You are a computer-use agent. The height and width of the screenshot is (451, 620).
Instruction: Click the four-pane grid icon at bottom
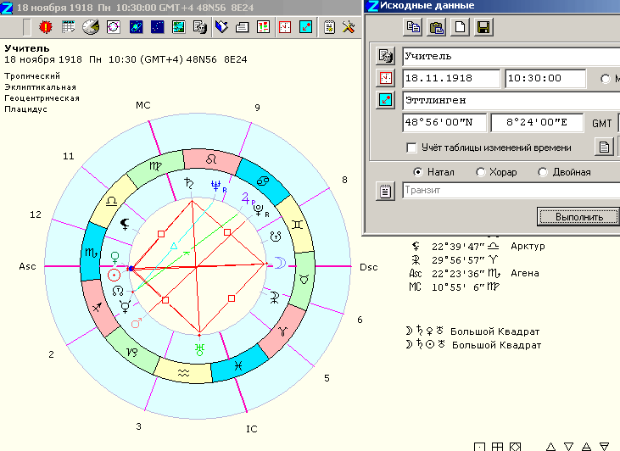[x=497, y=447]
